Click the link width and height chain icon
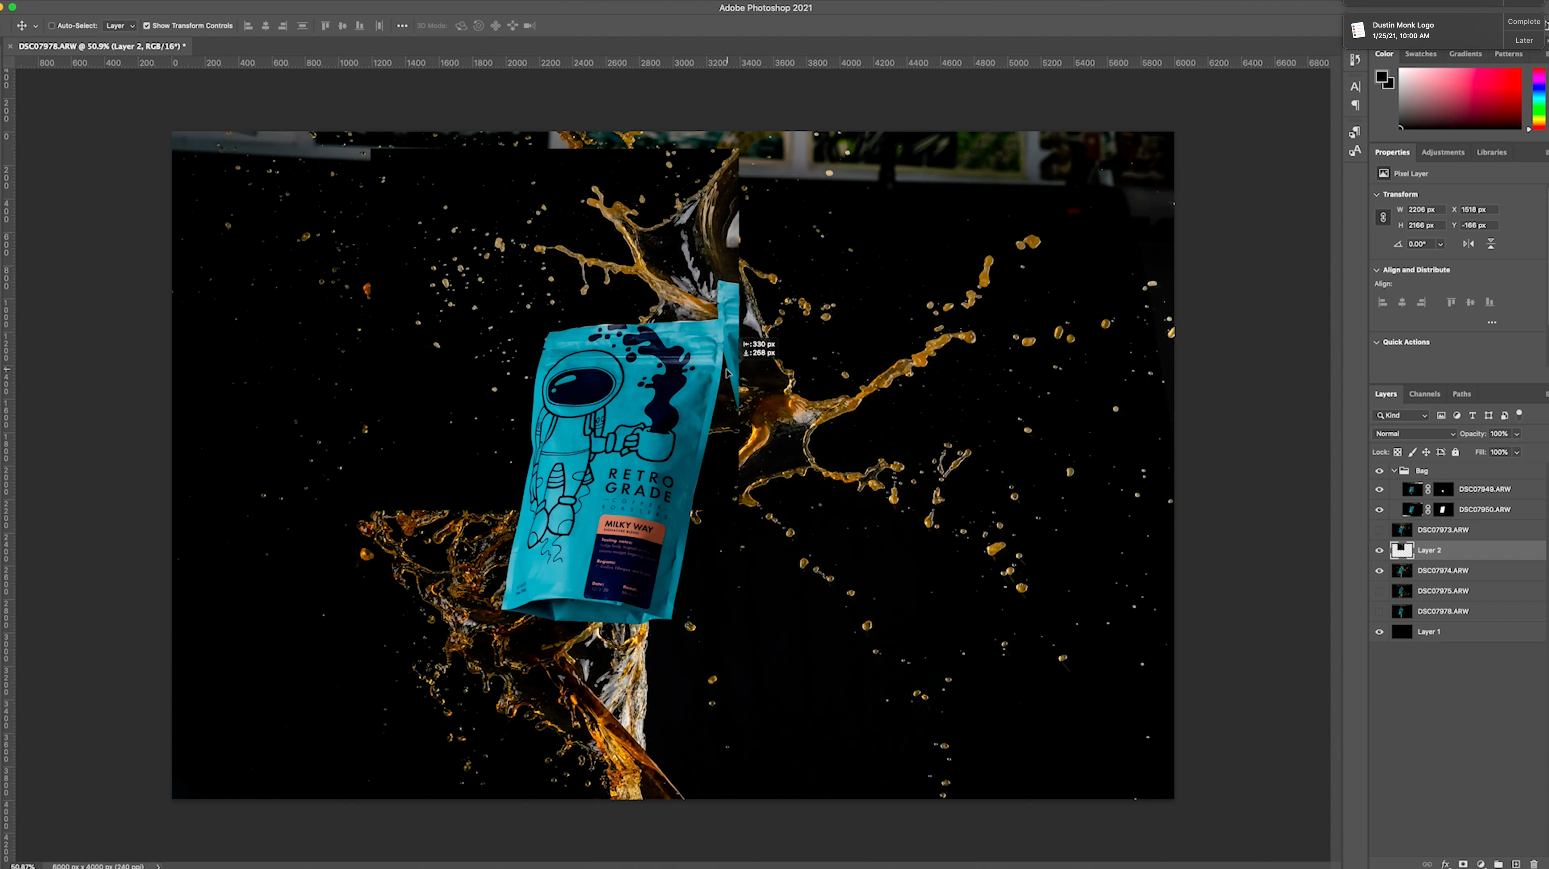 1383,218
